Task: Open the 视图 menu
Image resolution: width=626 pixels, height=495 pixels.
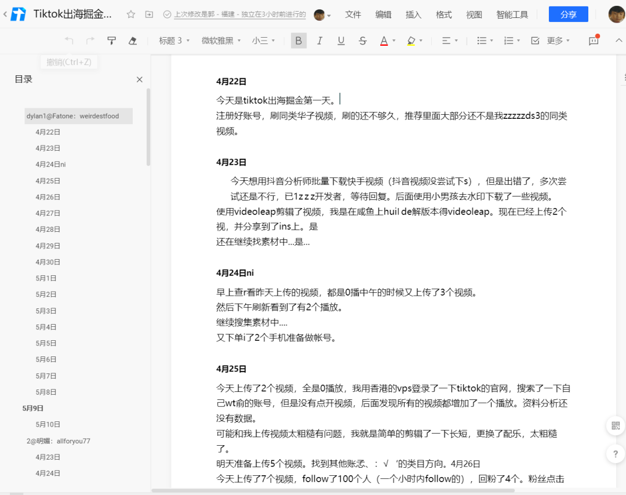Action: point(474,14)
